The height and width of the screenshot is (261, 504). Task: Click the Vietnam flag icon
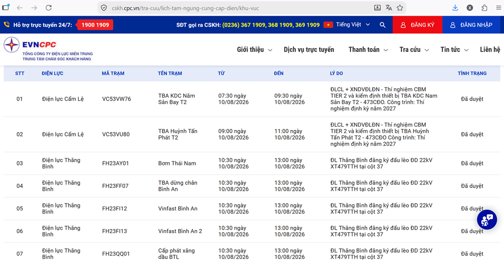pos(328,25)
